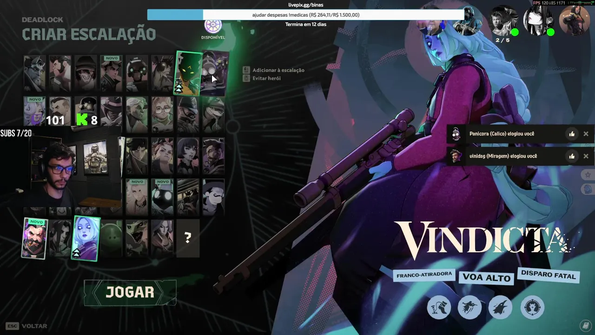The height and width of the screenshot is (335, 595).
Task: Click the CRIAR ESCALAÇÃO heading
Action: 89,34
